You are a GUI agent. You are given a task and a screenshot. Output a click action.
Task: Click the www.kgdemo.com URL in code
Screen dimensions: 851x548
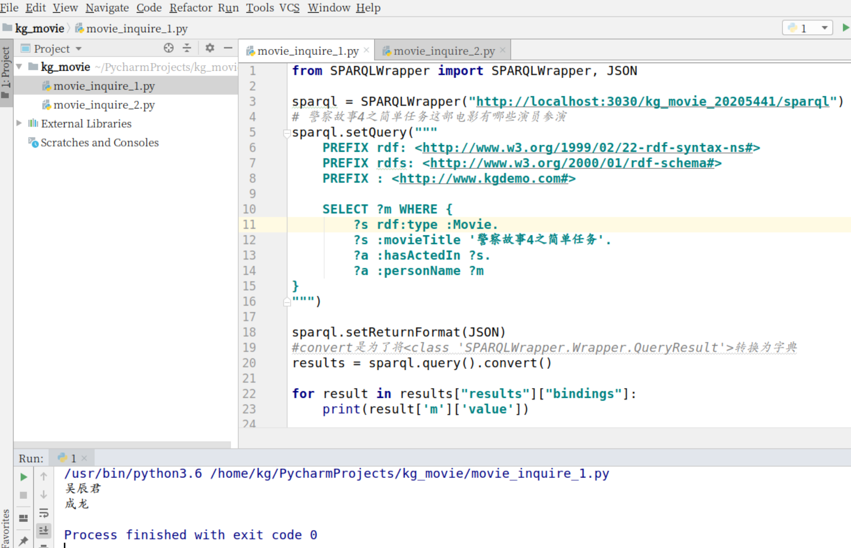(484, 178)
